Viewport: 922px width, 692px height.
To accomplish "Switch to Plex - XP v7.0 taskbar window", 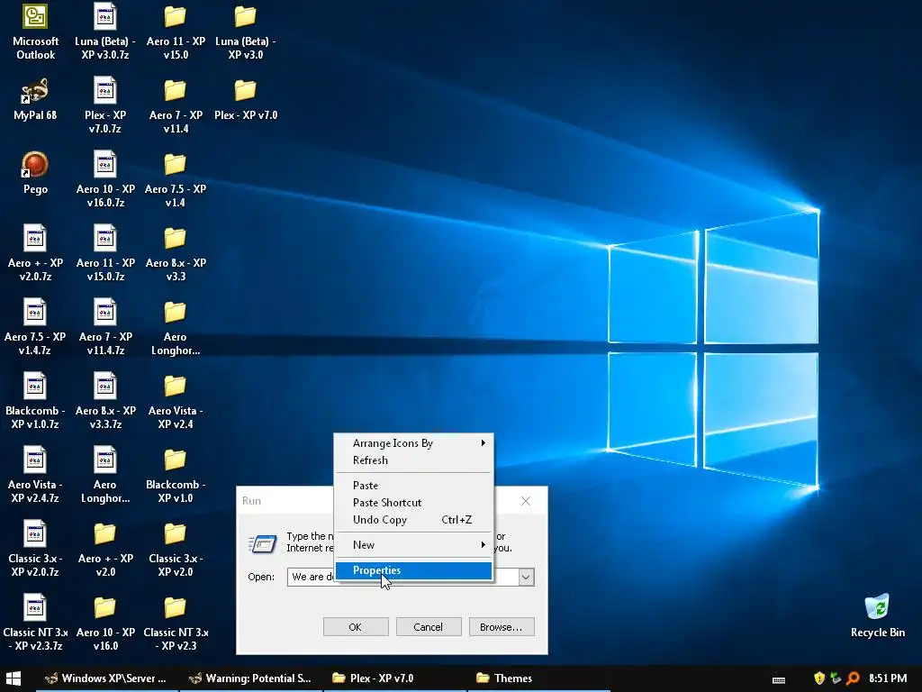I will coord(395,678).
